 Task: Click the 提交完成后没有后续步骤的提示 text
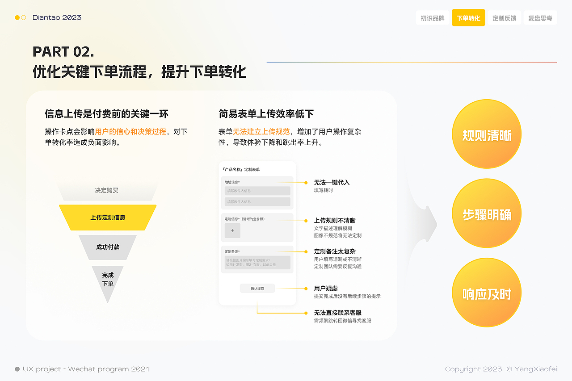(x=347, y=296)
